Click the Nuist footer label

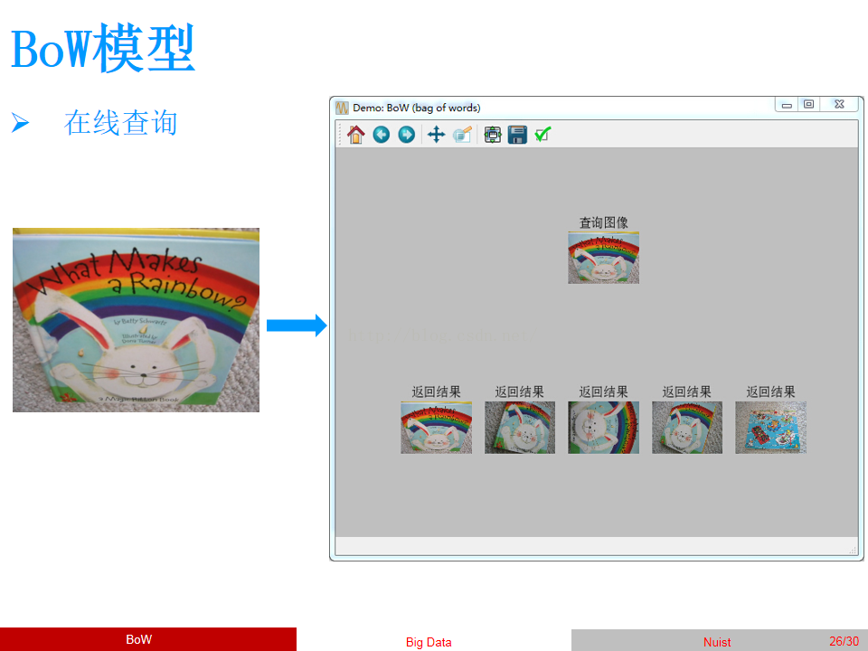[x=717, y=642]
